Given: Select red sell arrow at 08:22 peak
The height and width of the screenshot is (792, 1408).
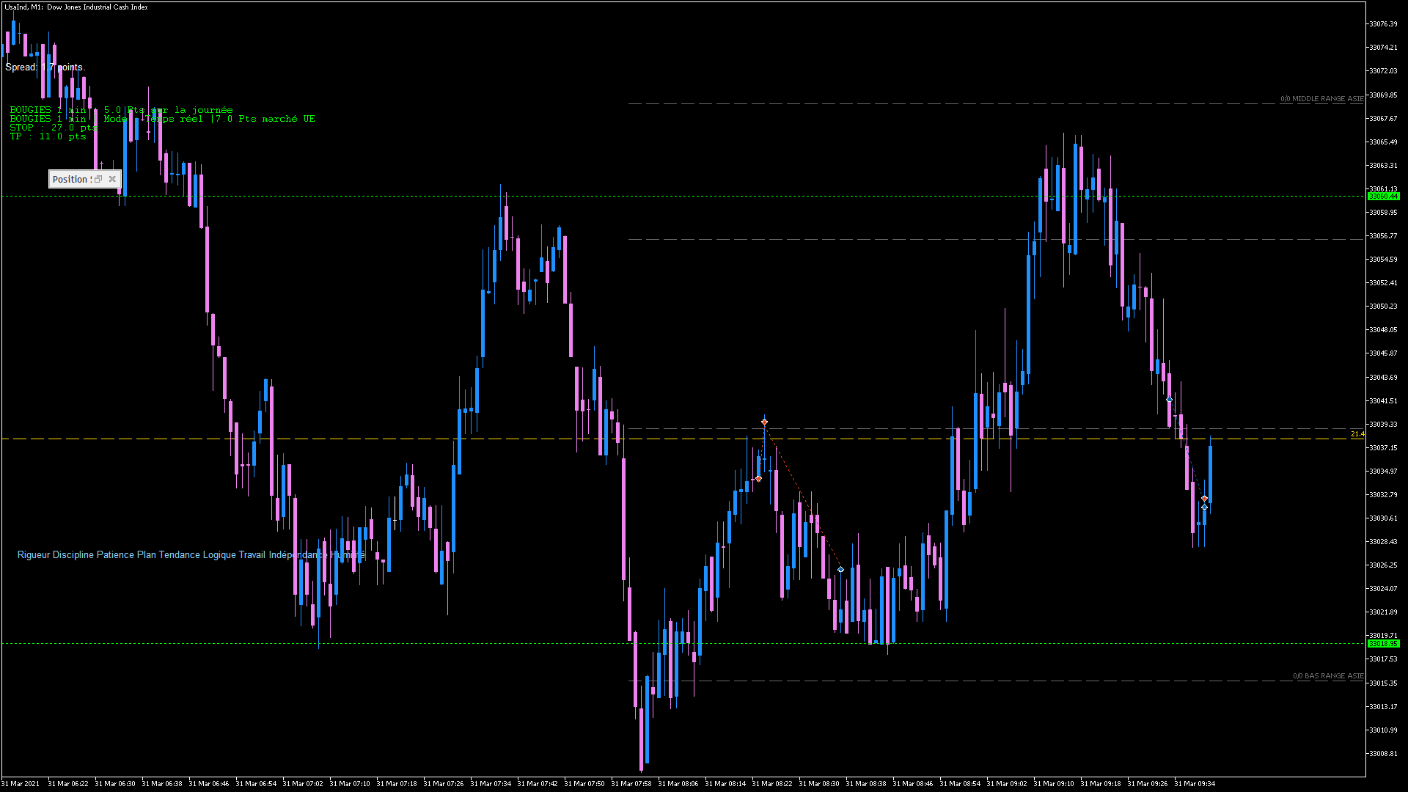Looking at the screenshot, I should pos(764,422).
